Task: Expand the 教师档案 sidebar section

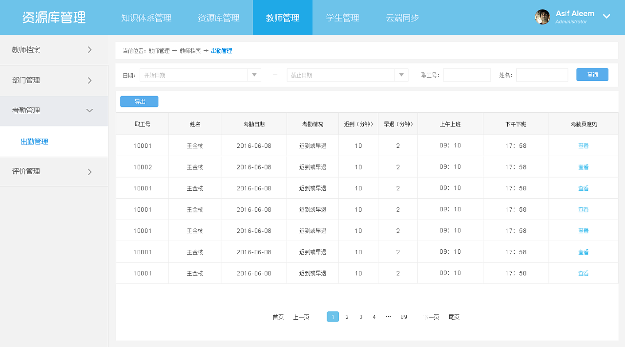Action: point(54,49)
